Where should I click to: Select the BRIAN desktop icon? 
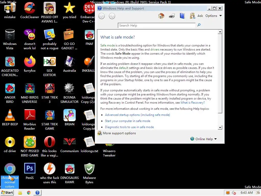[69, 117]
